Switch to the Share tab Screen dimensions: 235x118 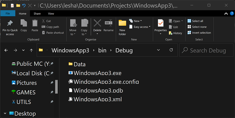37,14
